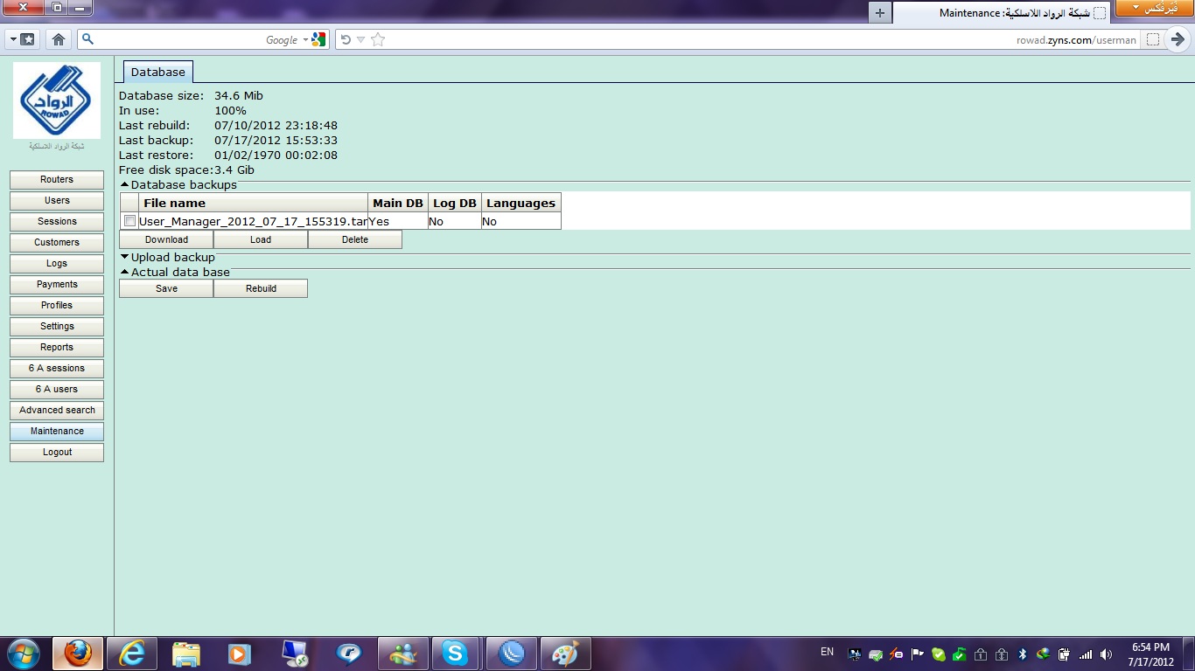The image size is (1195, 671).
Task: Tick the User_Manager backup file checkbox
Action: (x=129, y=221)
